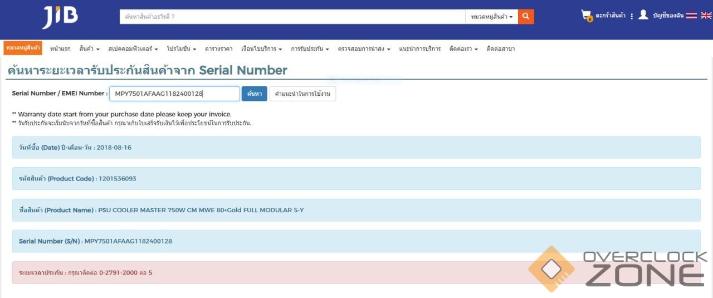
Task: Expand the ติดต่อเรา menu
Action: tap(463, 49)
